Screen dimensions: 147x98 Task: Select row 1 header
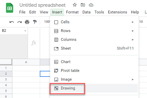(x=6, y=68)
